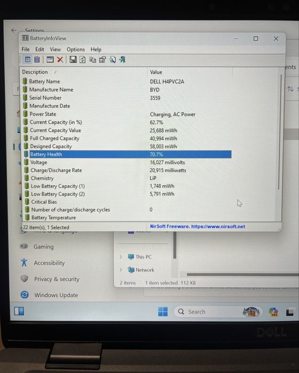299x373 pixels.
Task: Click the Copy selected items toolbar icon
Action: 92,60
